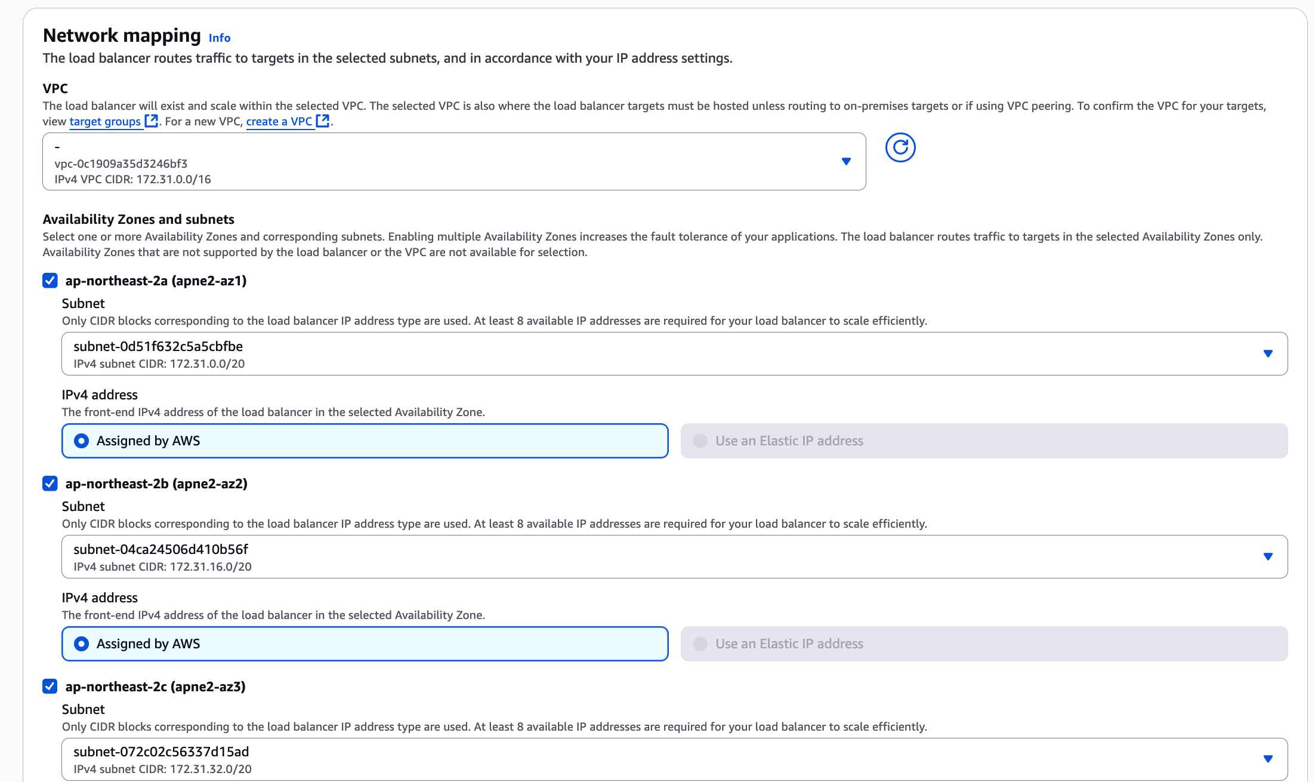This screenshot has width=1315, height=782.
Task: Choose Use an Elastic IP address for ap-northeast-2b
Action: [x=700, y=644]
